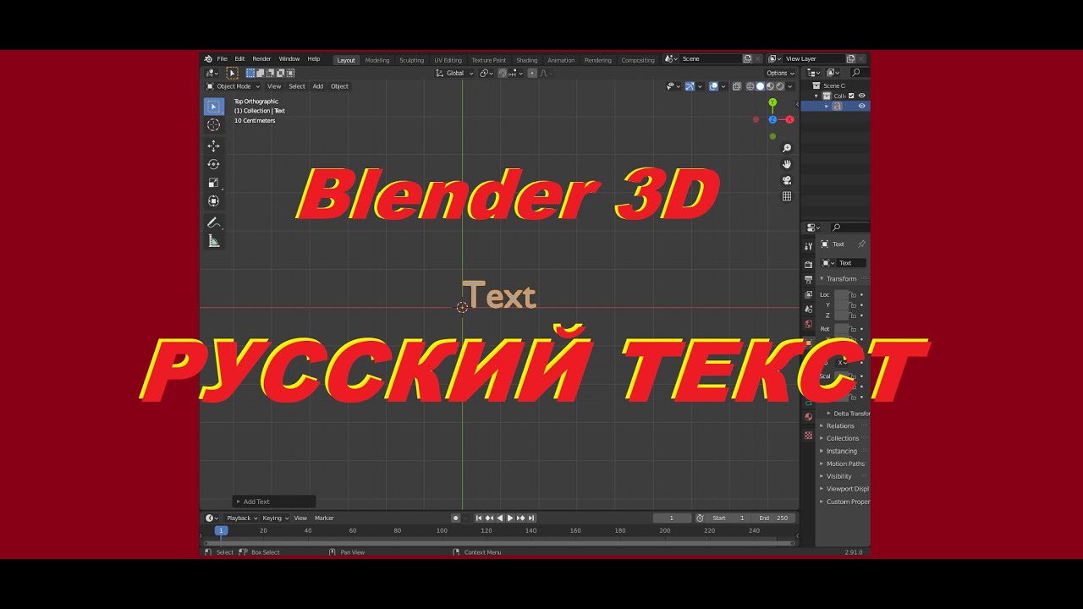Hide the Text object via its eye icon
Image resolution: width=1083 pixels, height=609 pixels.
[862, 106]
